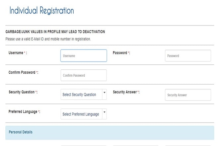Click the Security Answer label
Image resolution: width=219 pixels, height=146 pixels.
[x=125, y=92]
